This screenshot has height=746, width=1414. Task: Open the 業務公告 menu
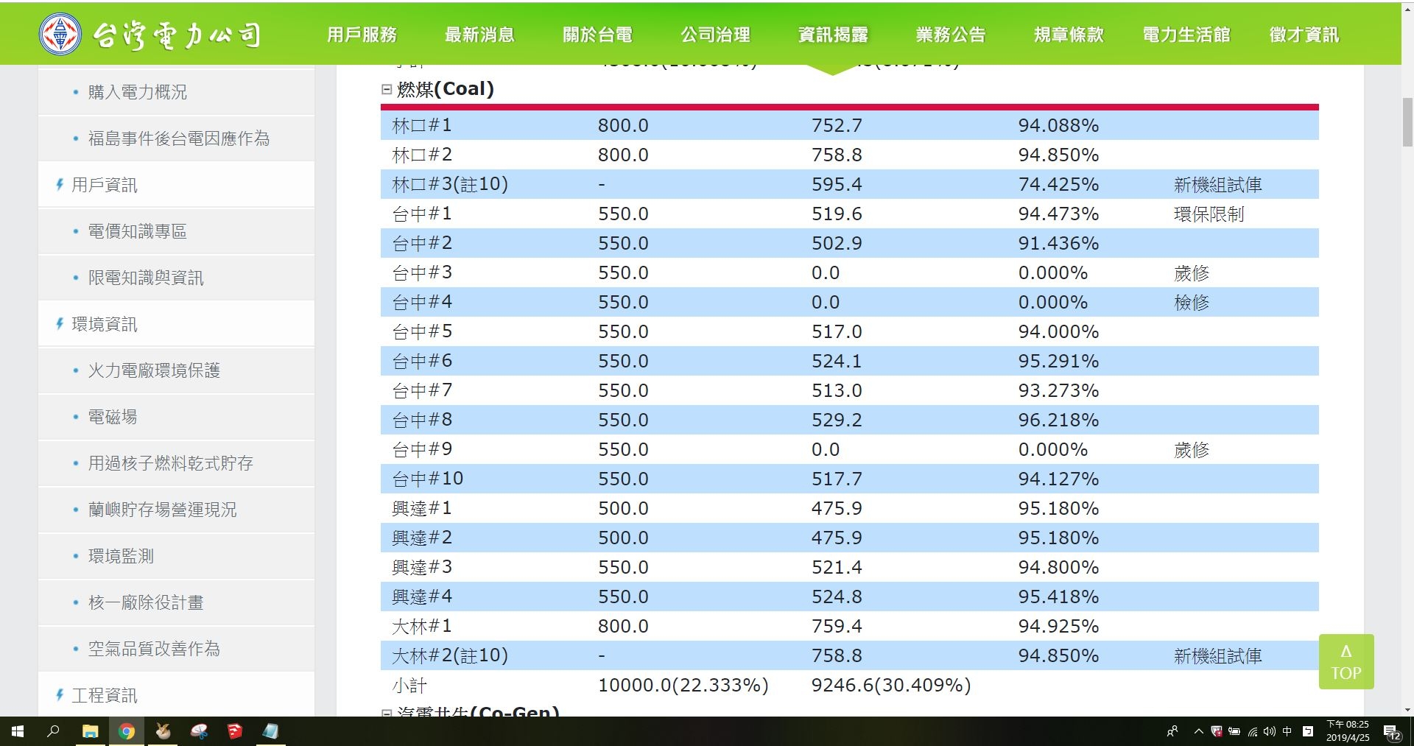coord(952,35)
